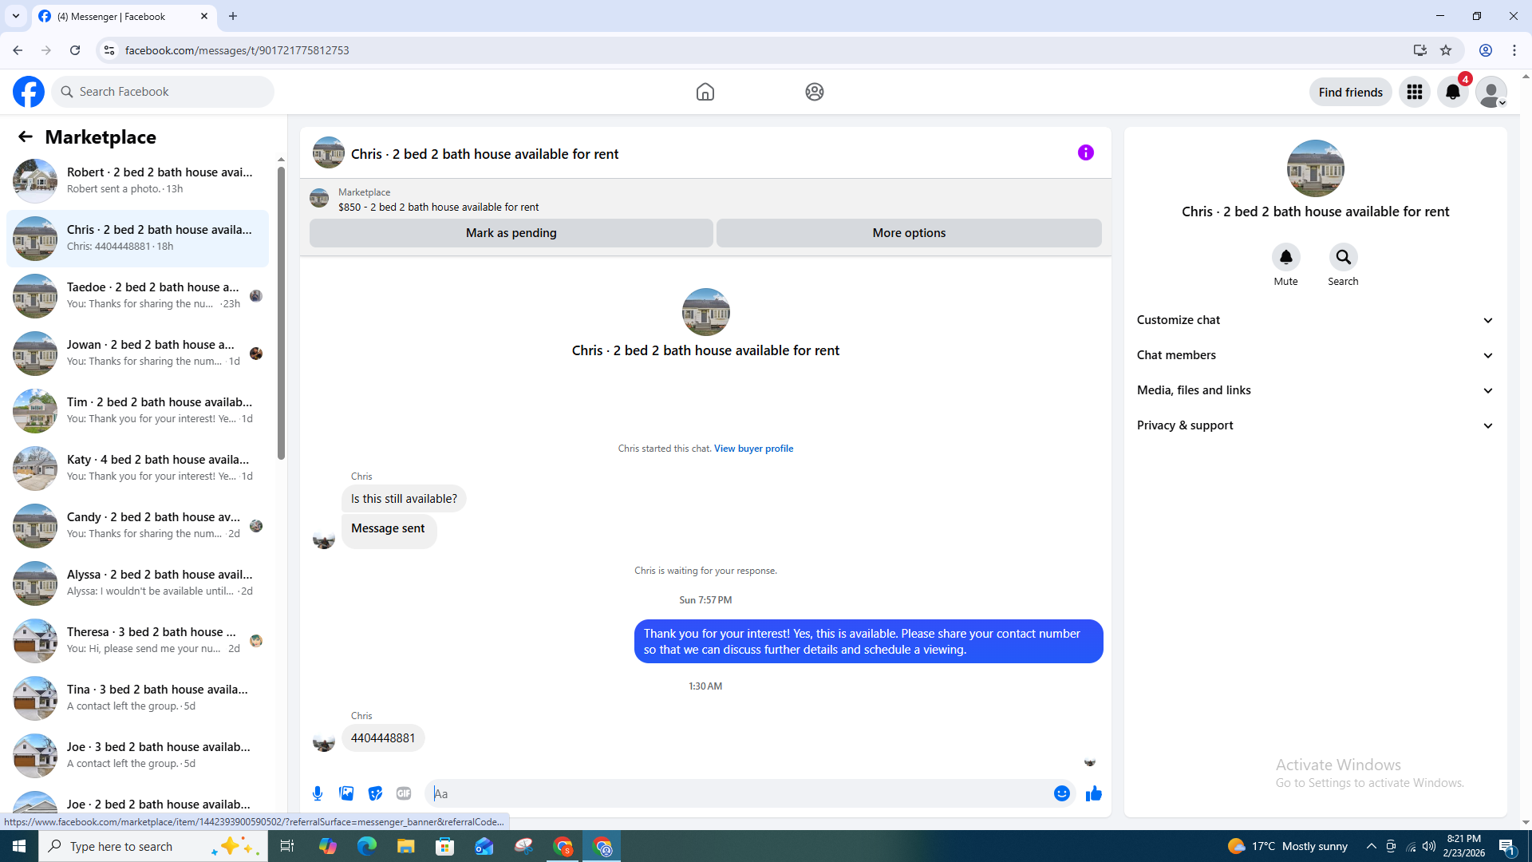Toggle the conversation information panel icon
This screenshot has width=1532, height=862.
tap(1085, 152)
